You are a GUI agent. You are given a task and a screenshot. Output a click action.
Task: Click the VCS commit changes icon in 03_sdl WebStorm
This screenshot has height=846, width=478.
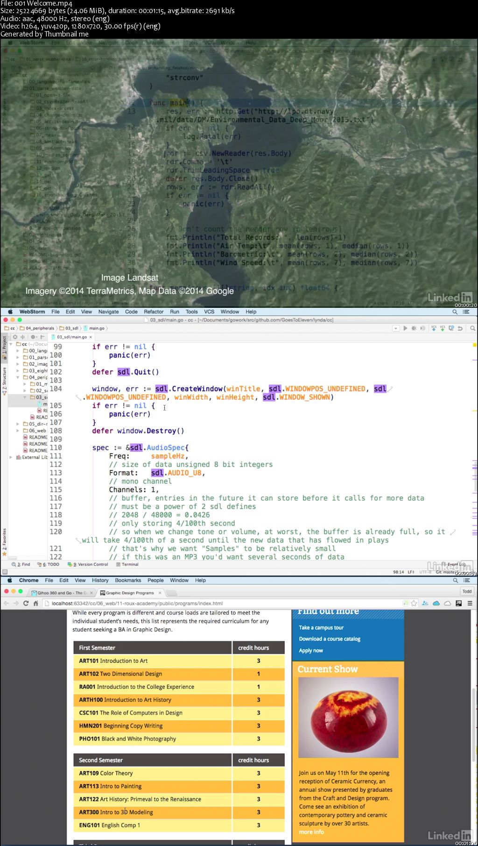(443, 328)
